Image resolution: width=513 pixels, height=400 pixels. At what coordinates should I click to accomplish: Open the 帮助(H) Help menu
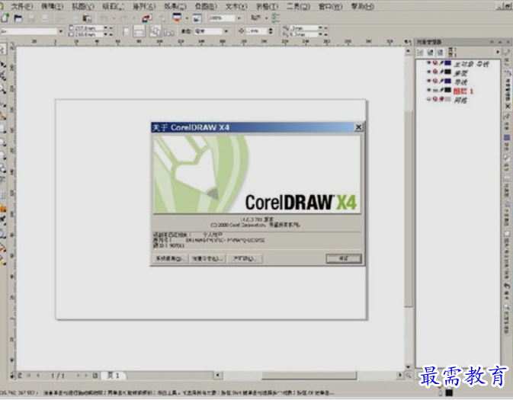pyautogui.click(x=362, y=6)
